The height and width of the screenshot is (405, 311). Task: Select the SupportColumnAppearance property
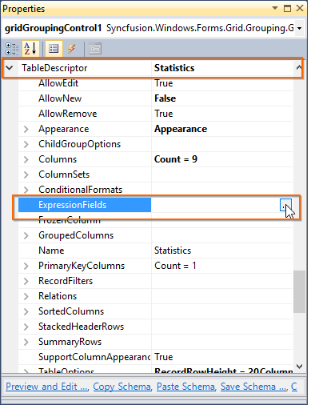click(x=94, y=357)
